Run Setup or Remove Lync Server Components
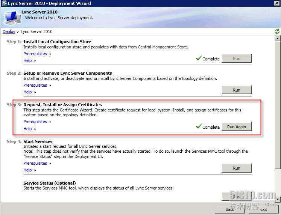Viewport: 281px width, 215px height. pos(237,90)
